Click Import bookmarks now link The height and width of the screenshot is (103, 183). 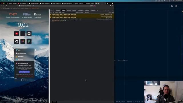coord(34,8)
